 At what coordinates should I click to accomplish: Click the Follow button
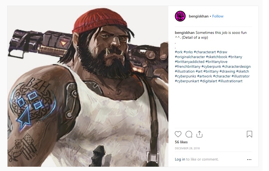point(218,16)
